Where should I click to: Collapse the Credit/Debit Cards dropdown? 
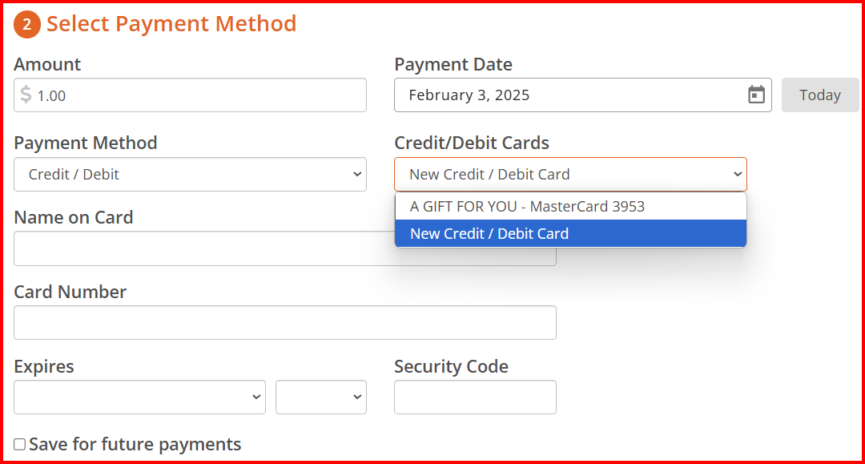coord(570,175)
